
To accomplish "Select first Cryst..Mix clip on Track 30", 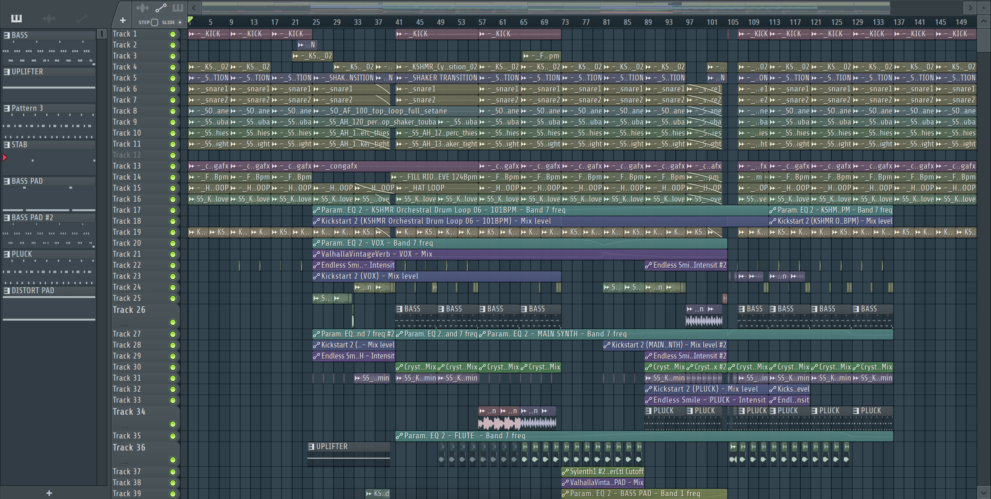I will (416, 367).
